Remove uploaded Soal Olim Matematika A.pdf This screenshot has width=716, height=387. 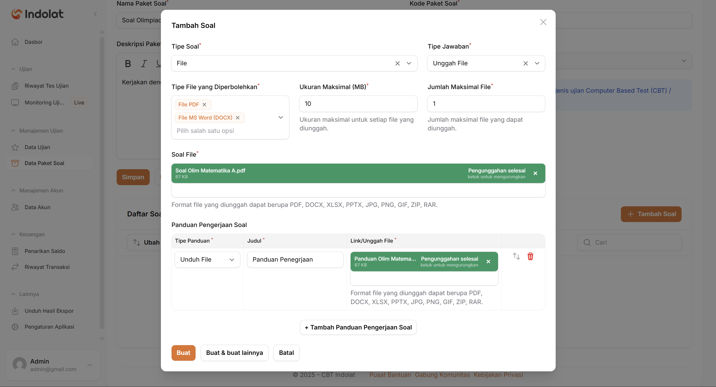coord(535,173)
